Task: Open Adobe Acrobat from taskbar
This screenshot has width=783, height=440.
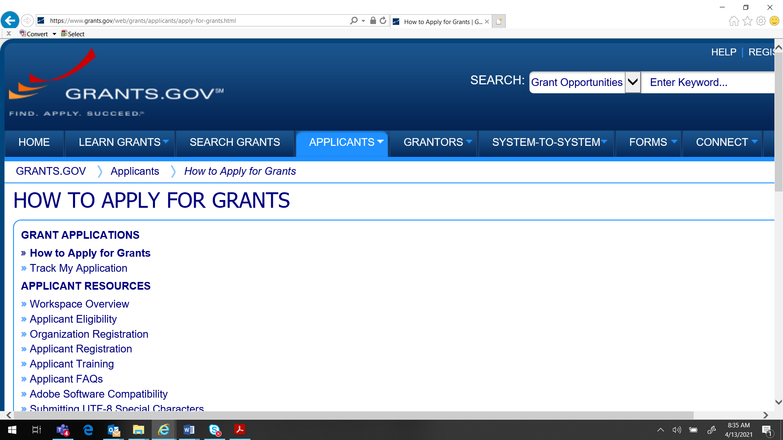Action: [x=239, y=430]
